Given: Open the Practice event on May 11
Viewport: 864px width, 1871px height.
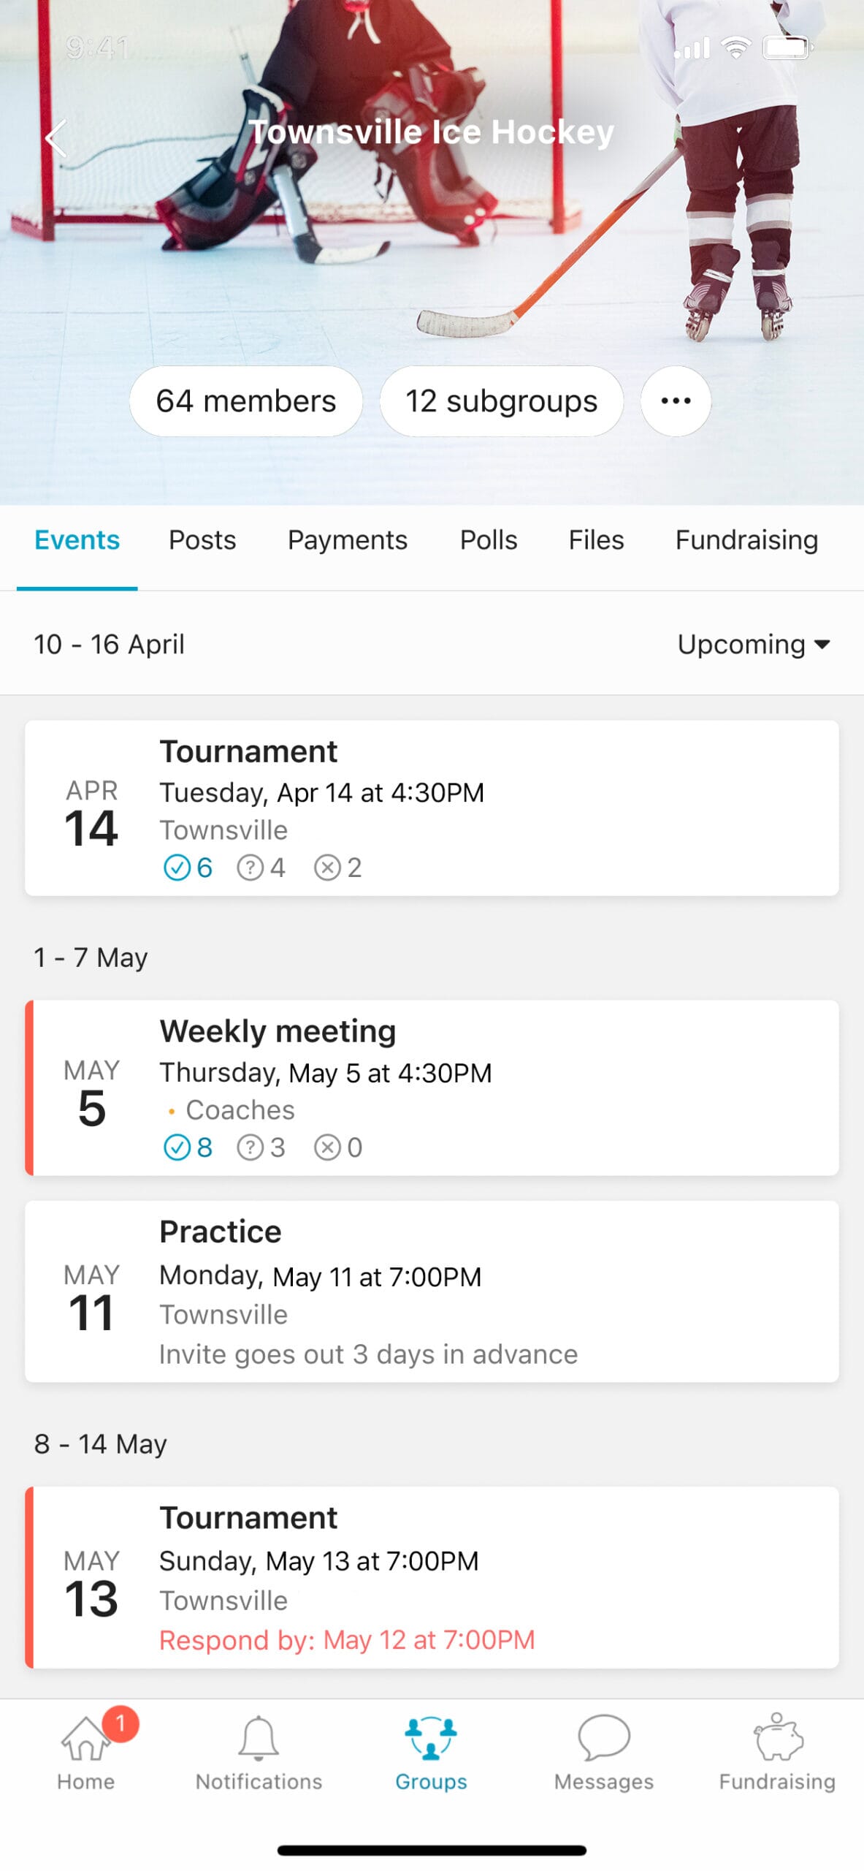Looking at the screenshot, I should point(431,1291).
